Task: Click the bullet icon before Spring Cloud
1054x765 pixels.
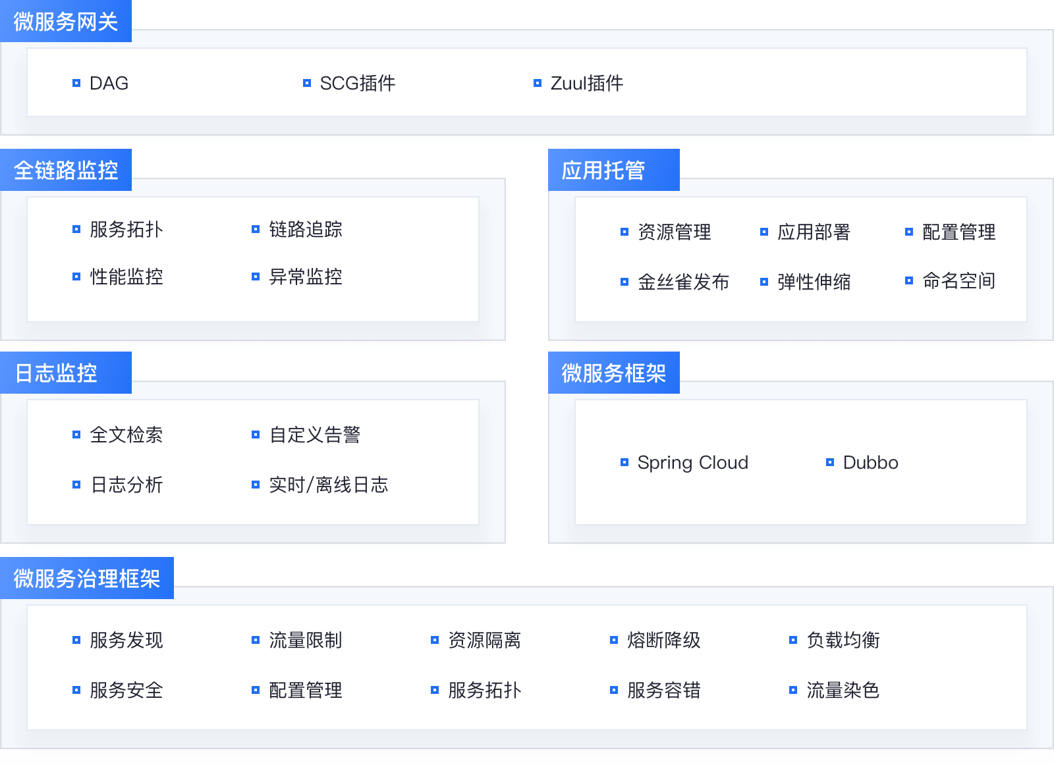Action: tap(624, 462)
